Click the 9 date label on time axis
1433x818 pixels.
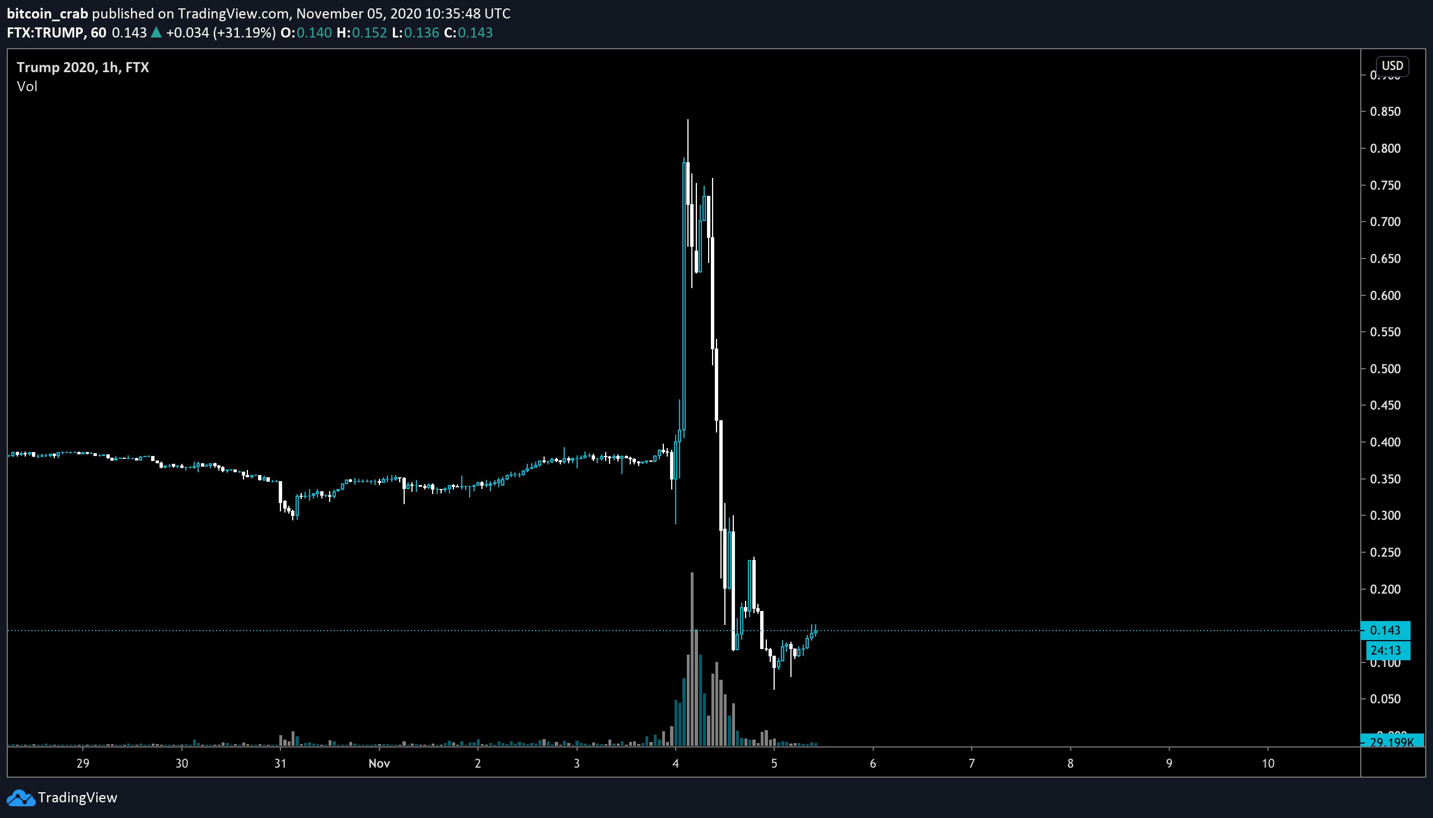coord(1169,764)
